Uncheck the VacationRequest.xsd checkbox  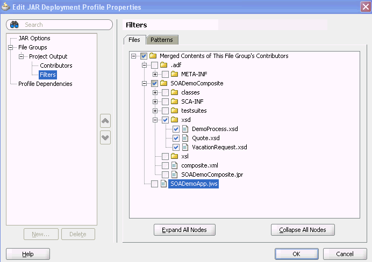pos(176,147)
